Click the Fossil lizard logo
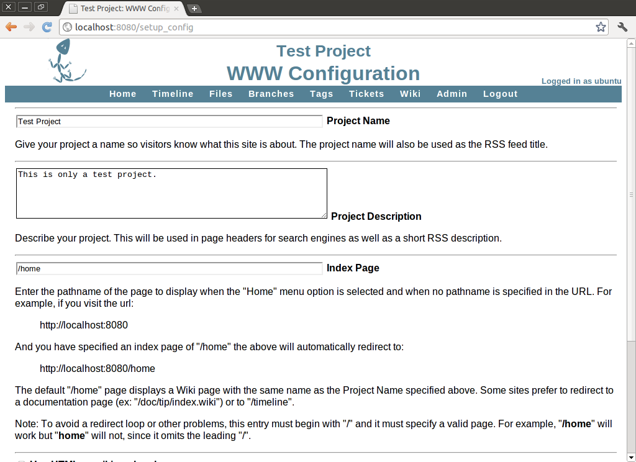The image size is (636, 462). point(66,61)
